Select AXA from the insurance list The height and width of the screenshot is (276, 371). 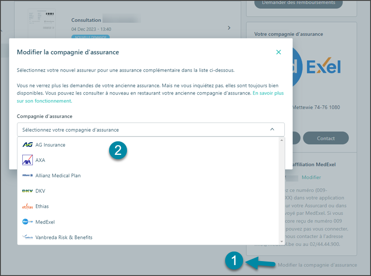click(148, 160)
